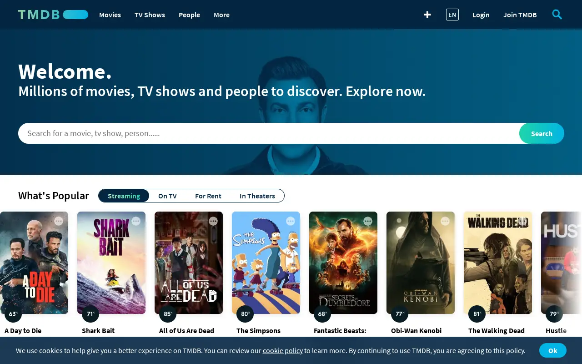Click the 63% score badge on A Day to Die

pyautogui.click(x=13, y=314)
